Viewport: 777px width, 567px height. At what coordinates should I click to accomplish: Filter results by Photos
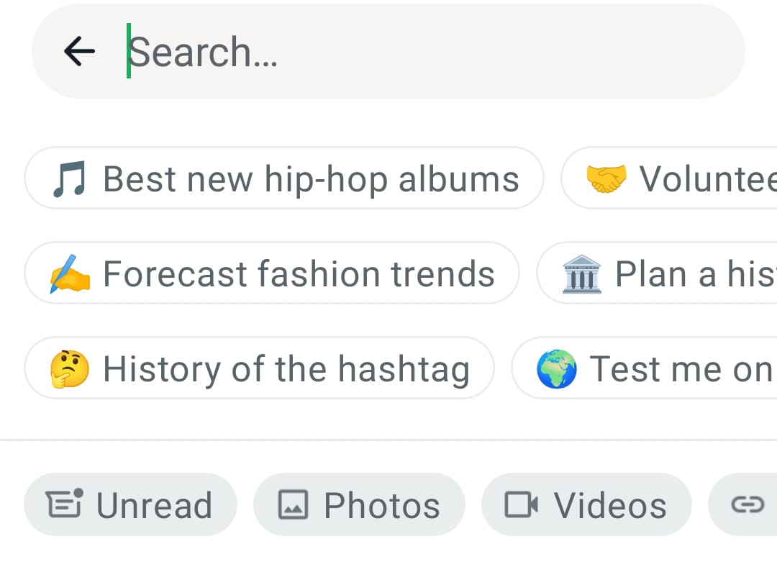(381, 504)
